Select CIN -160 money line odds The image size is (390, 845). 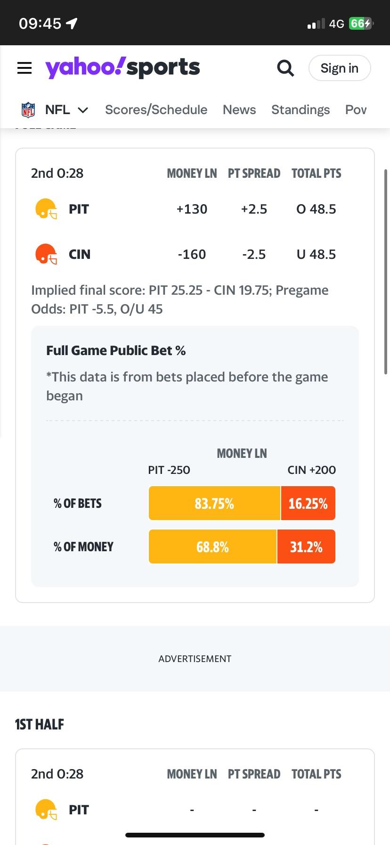192,254
